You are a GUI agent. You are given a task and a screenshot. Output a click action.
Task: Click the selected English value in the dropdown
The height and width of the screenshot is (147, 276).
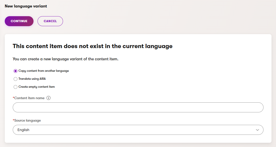23,130
